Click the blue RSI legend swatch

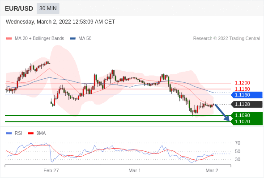9,133
